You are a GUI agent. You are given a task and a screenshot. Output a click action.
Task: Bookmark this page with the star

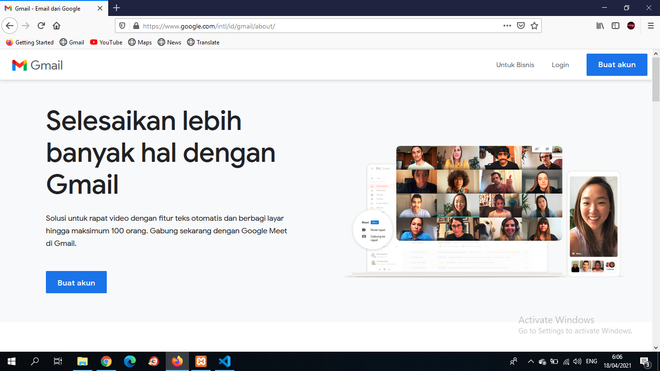534,26
